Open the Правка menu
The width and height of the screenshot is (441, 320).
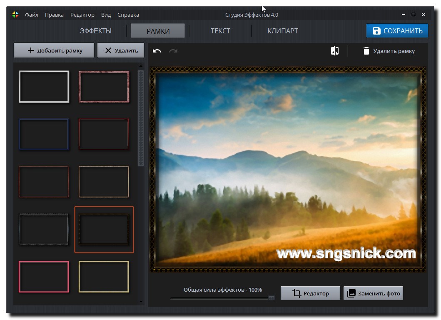click(54, 15)
